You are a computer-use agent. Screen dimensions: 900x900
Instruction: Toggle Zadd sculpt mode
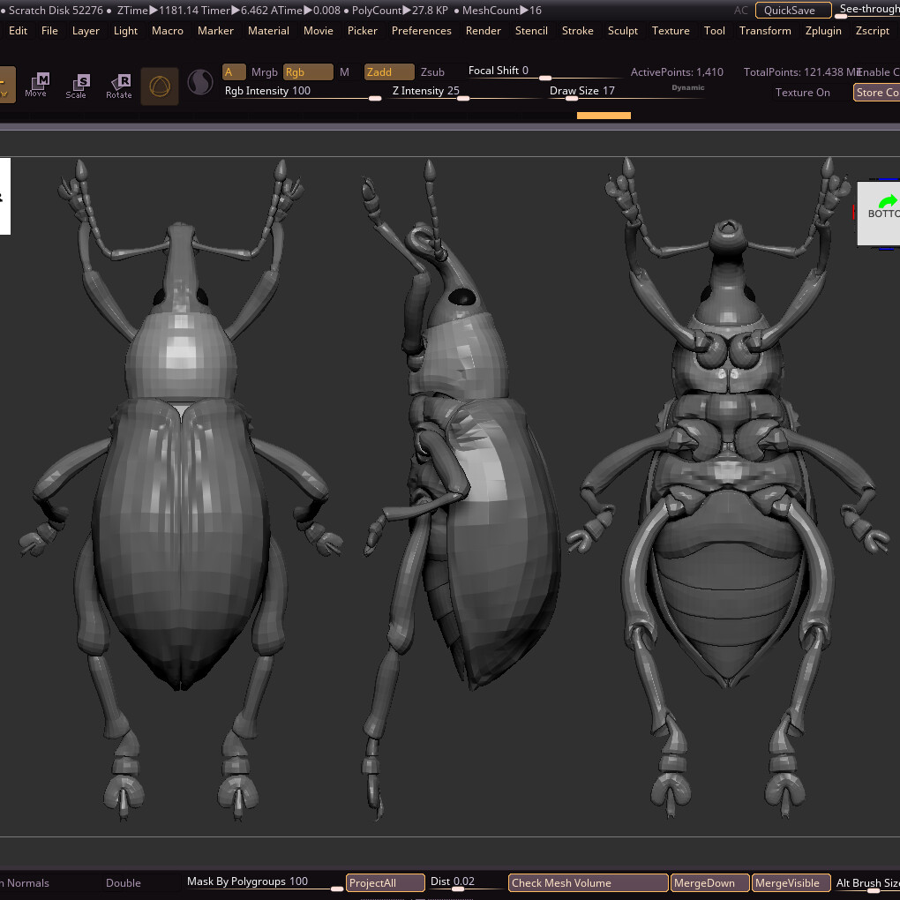tap(388, 72)
